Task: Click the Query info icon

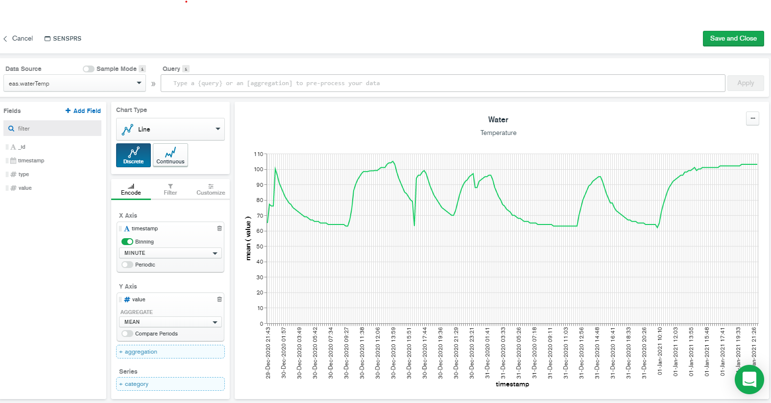Action: [x=186, y=69]
